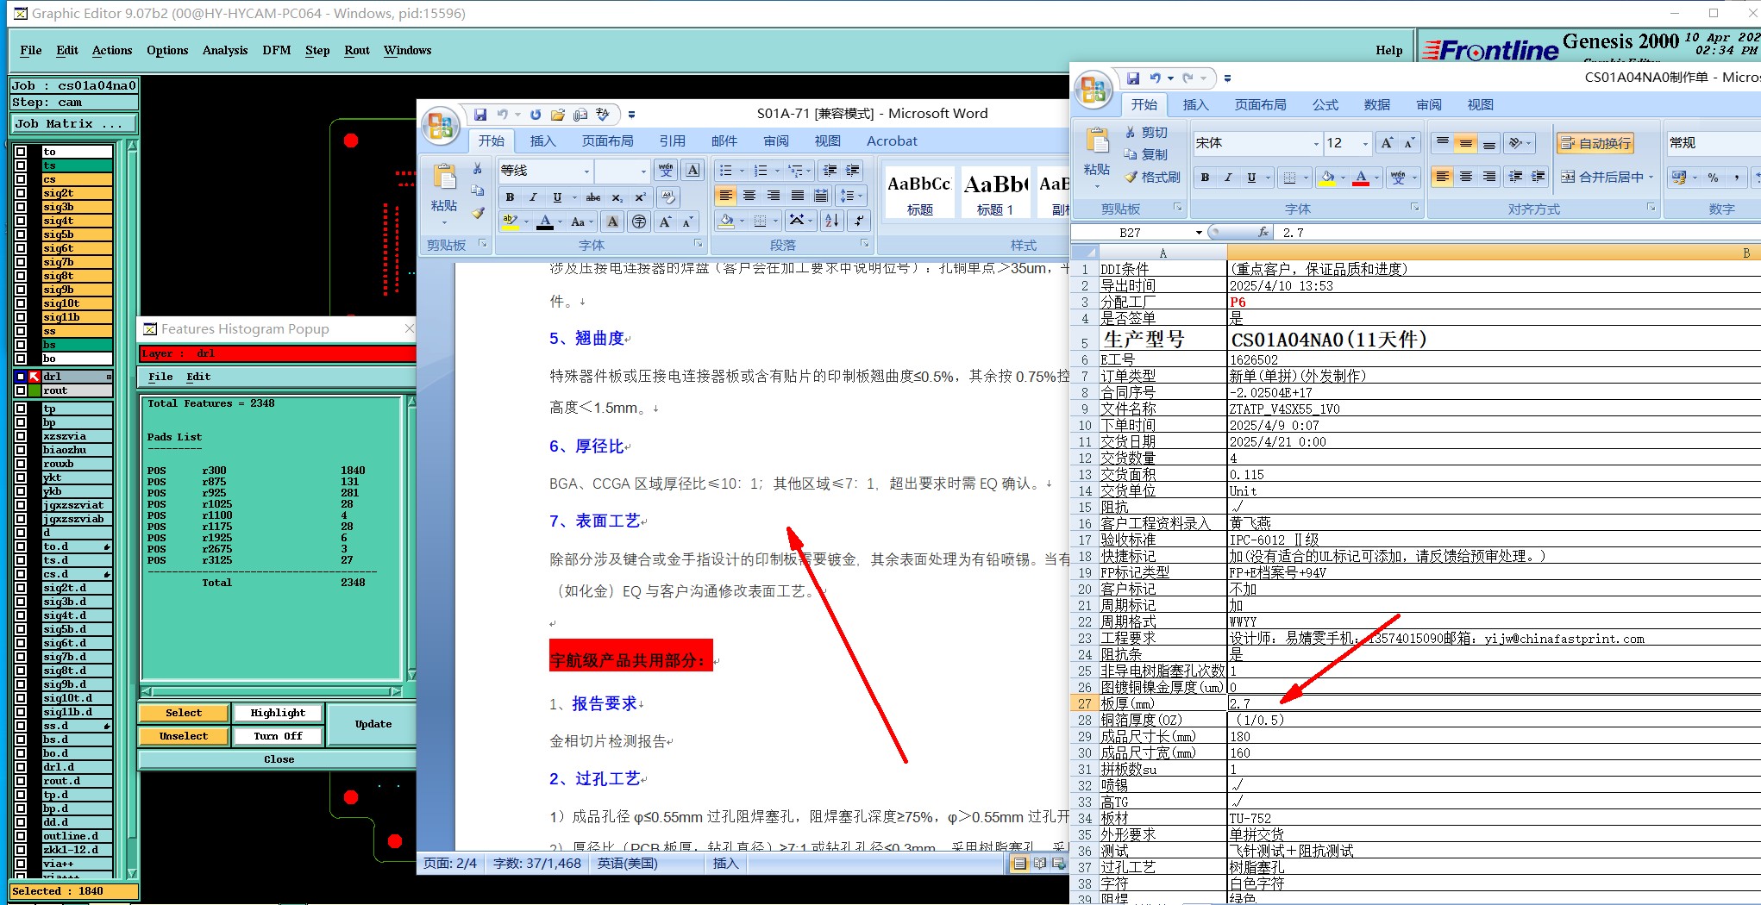The height and width of the screenshot is (905, 1761).
Task: Toggle checkbox for layer to
Action: (21, 152)
